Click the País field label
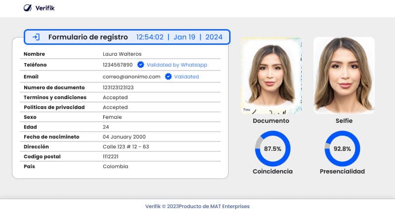The width and height of the screenshot is (395, 213). [x=29, y=166]
